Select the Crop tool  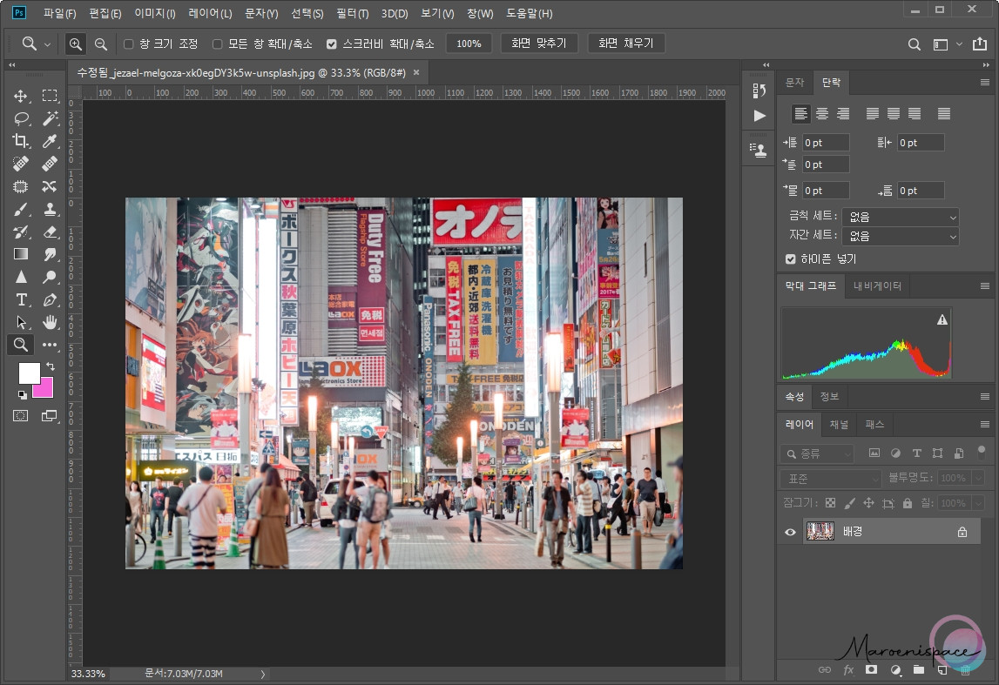pos(21,141)
